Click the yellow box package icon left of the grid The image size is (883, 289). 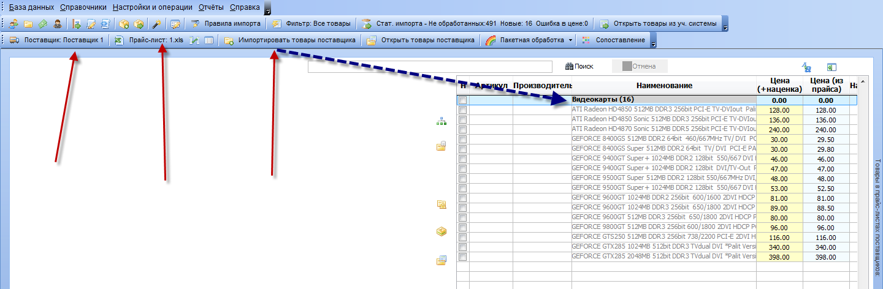[x=442, y=232]
